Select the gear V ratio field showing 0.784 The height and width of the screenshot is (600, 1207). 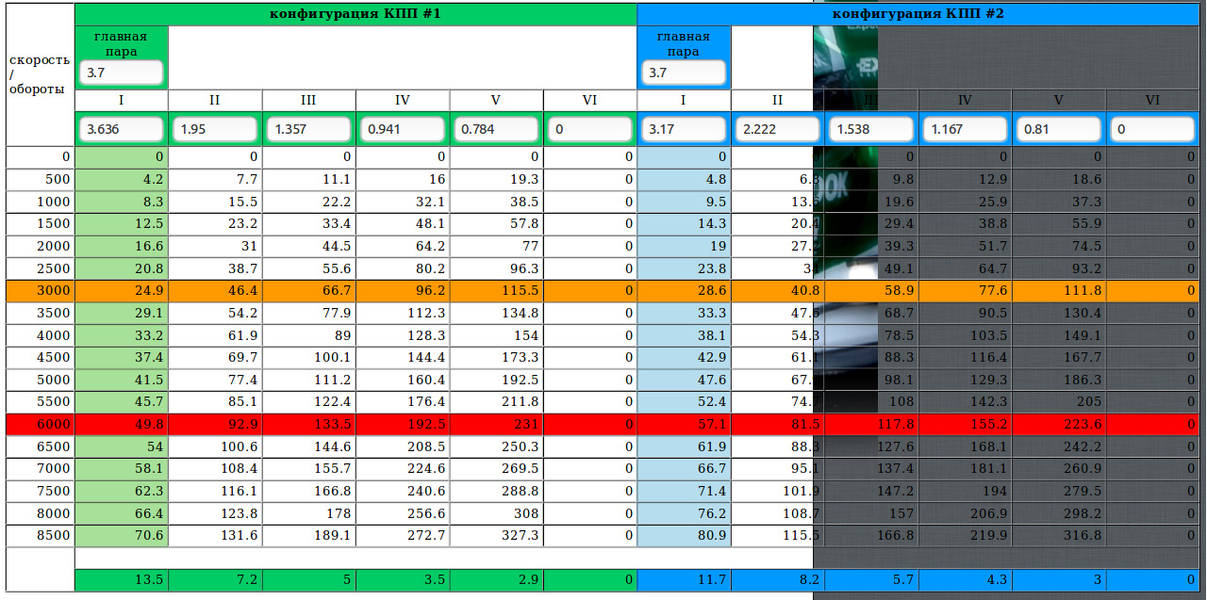[497, 129]
